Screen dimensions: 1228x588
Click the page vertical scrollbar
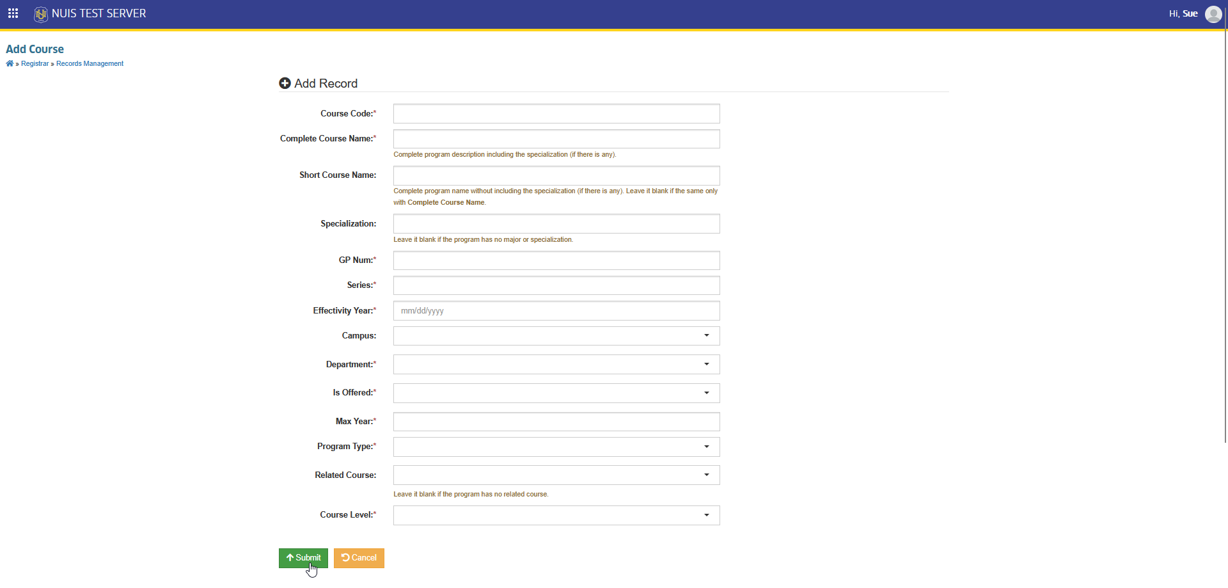[1225, 237]
